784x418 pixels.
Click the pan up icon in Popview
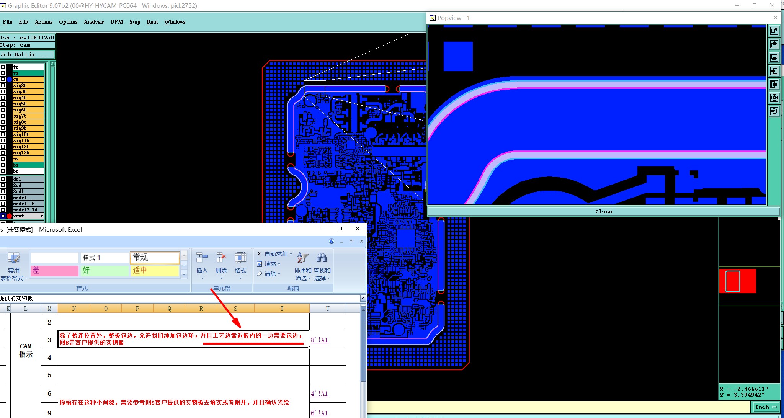774,44
